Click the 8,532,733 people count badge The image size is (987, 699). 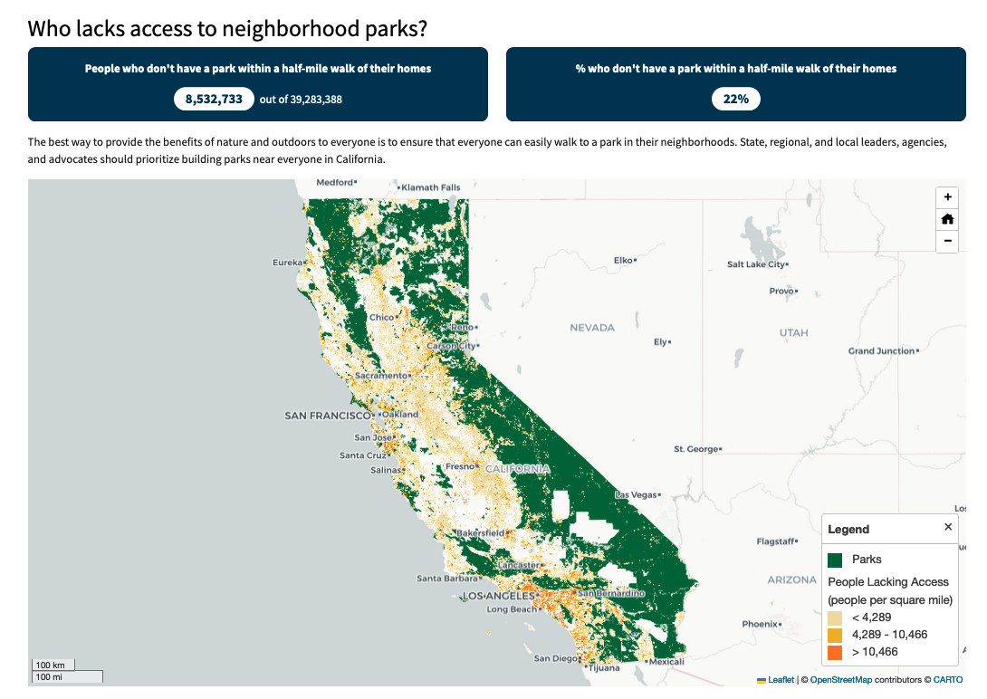(x=214, y=99)
